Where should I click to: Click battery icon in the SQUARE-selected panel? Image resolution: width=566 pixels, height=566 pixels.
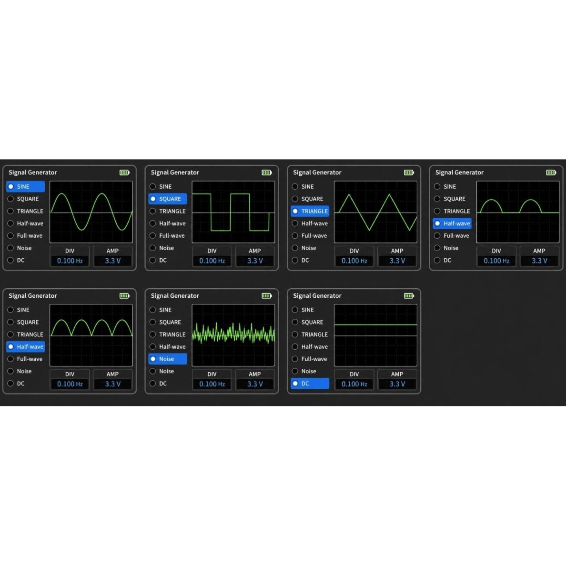267,172
